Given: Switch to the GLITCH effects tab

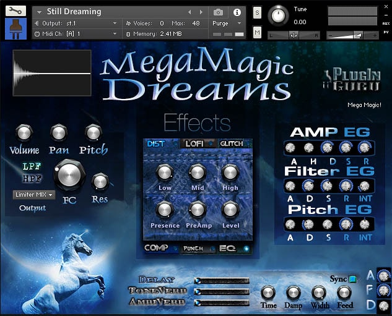Looking at the screenshot, I should click(231, 144).
